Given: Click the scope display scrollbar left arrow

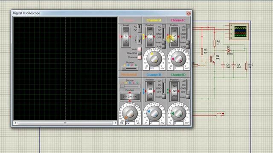Looking at the screenshot, I should [15, 123].
